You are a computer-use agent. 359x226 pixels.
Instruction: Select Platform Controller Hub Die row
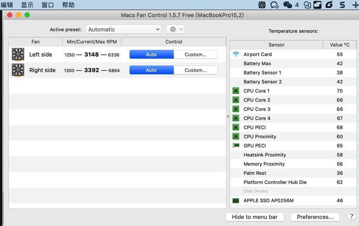pyautogui.click(x=293, y=182)
